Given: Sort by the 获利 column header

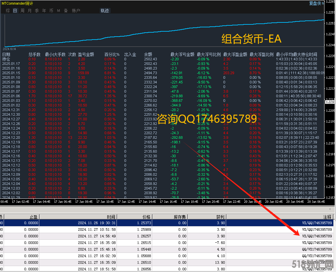Looking at the screenshot, I should click(207, 217).
